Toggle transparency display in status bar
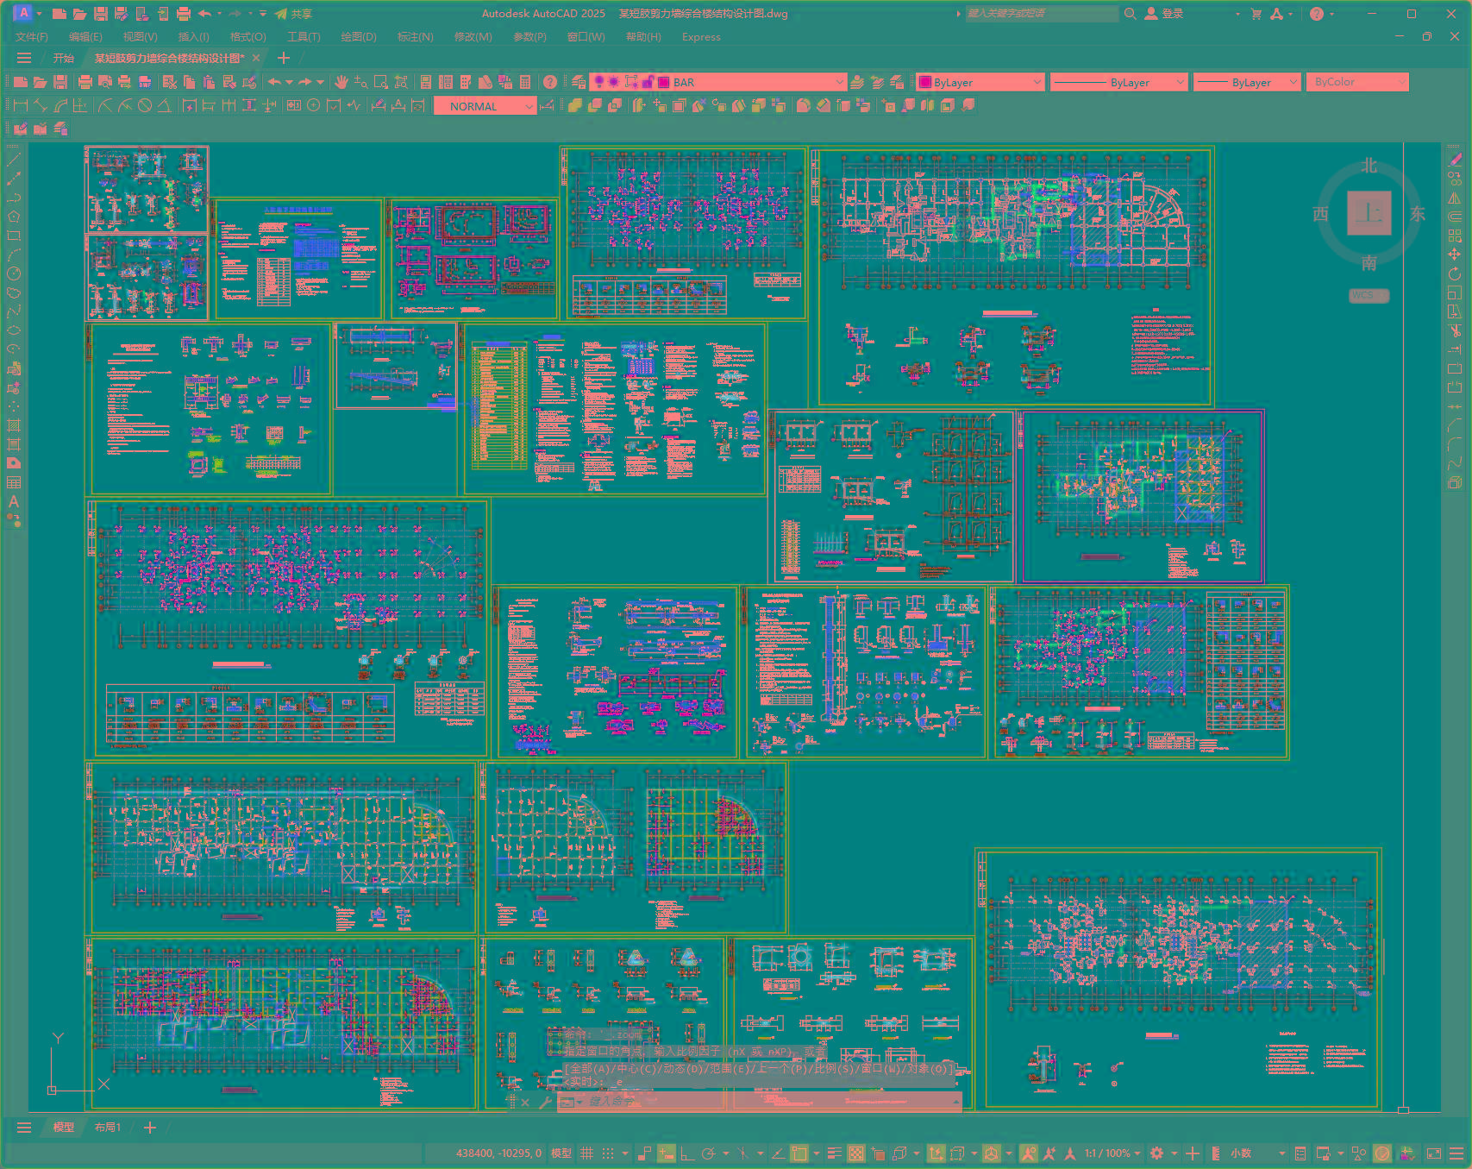The height and width of the screenshot is (1169, 1472). [856, 1153]
